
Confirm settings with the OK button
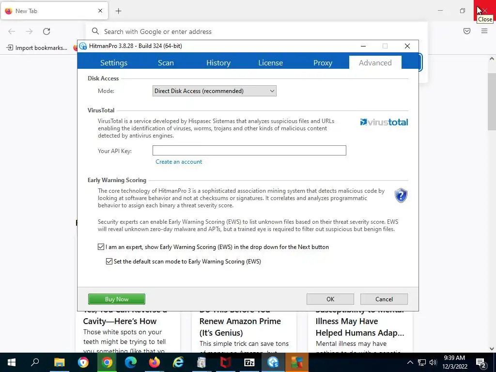[330, 299]
